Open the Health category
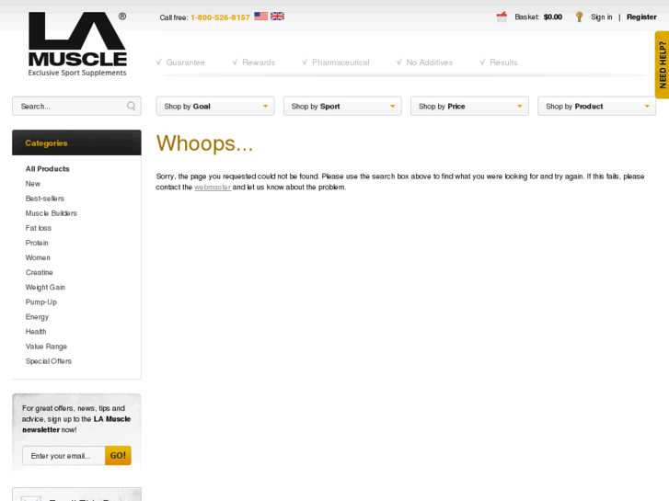This screenshot has height=501, width=669. (36, 332)
